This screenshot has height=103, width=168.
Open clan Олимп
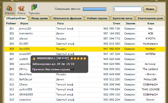(x=150, y=100)
